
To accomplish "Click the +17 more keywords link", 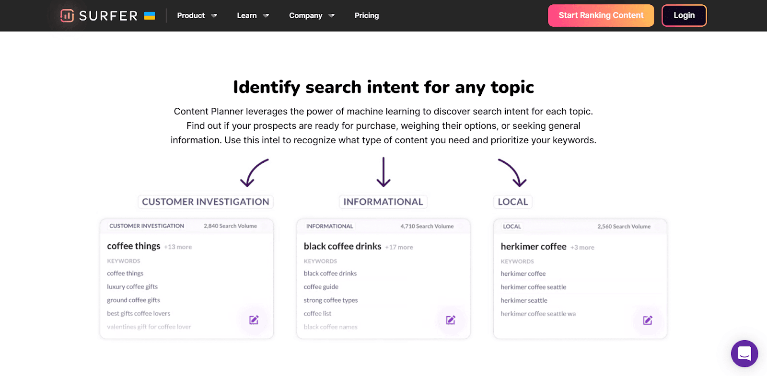I will tap(399, 248).
